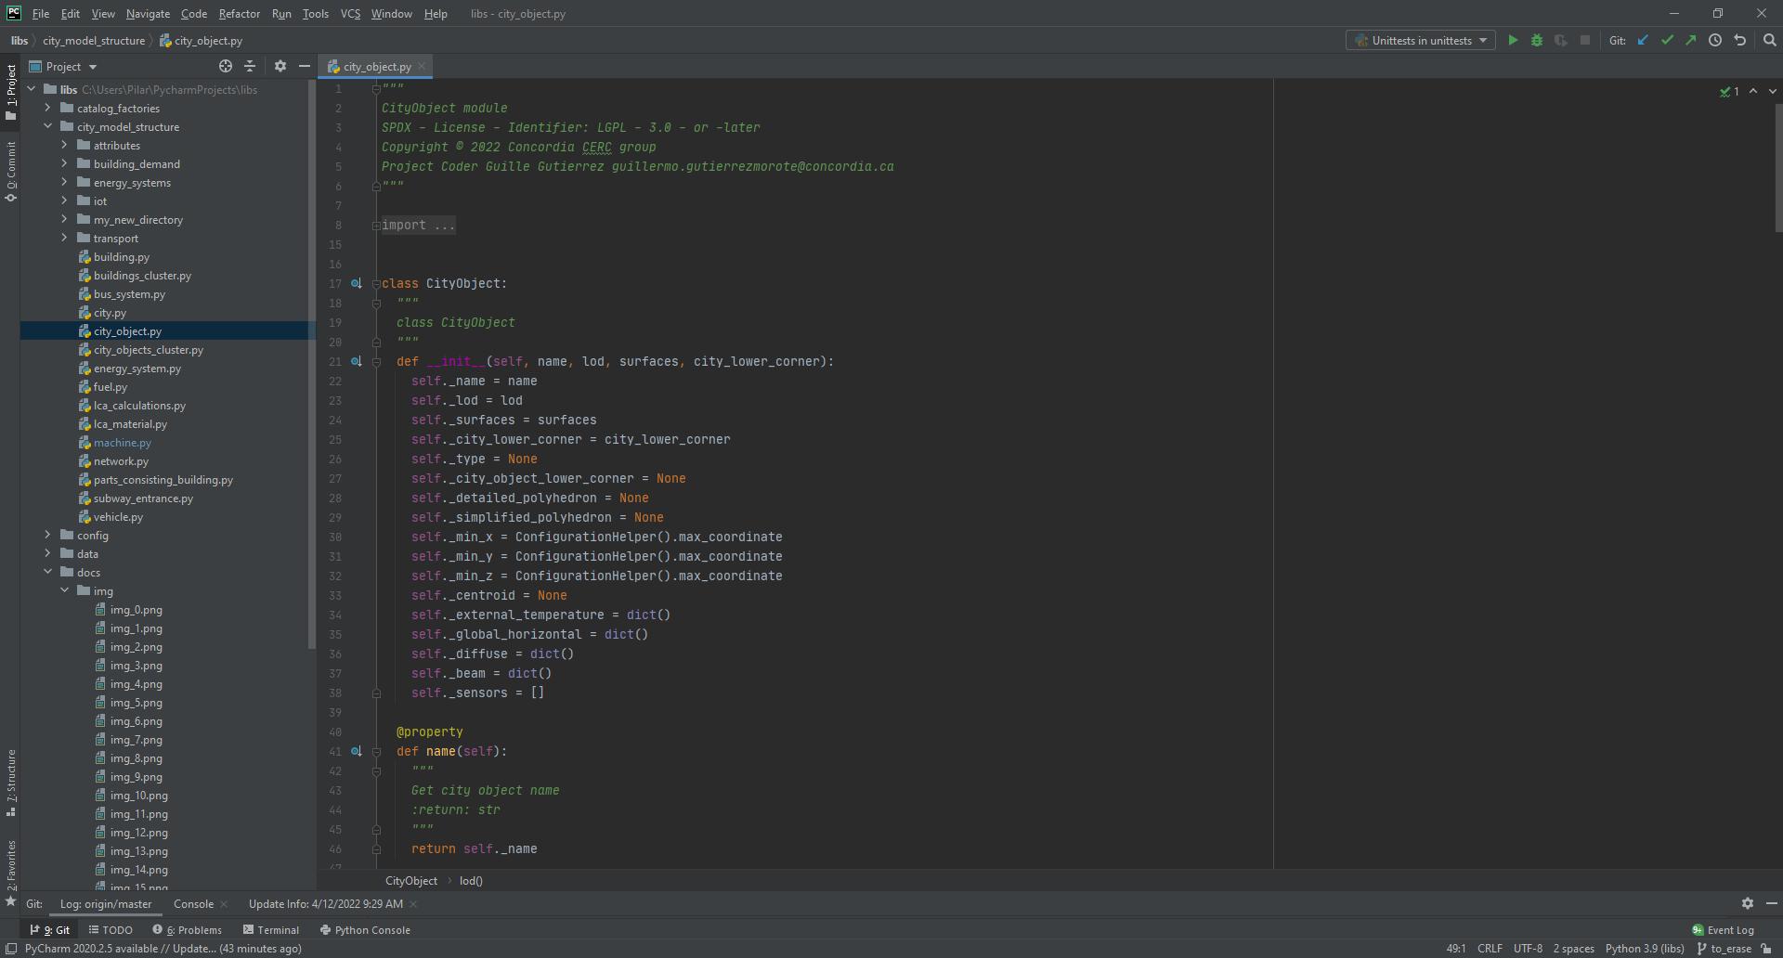Select img_5.png file
This screenshot has width=1783, height=958.
click(136, 702)
